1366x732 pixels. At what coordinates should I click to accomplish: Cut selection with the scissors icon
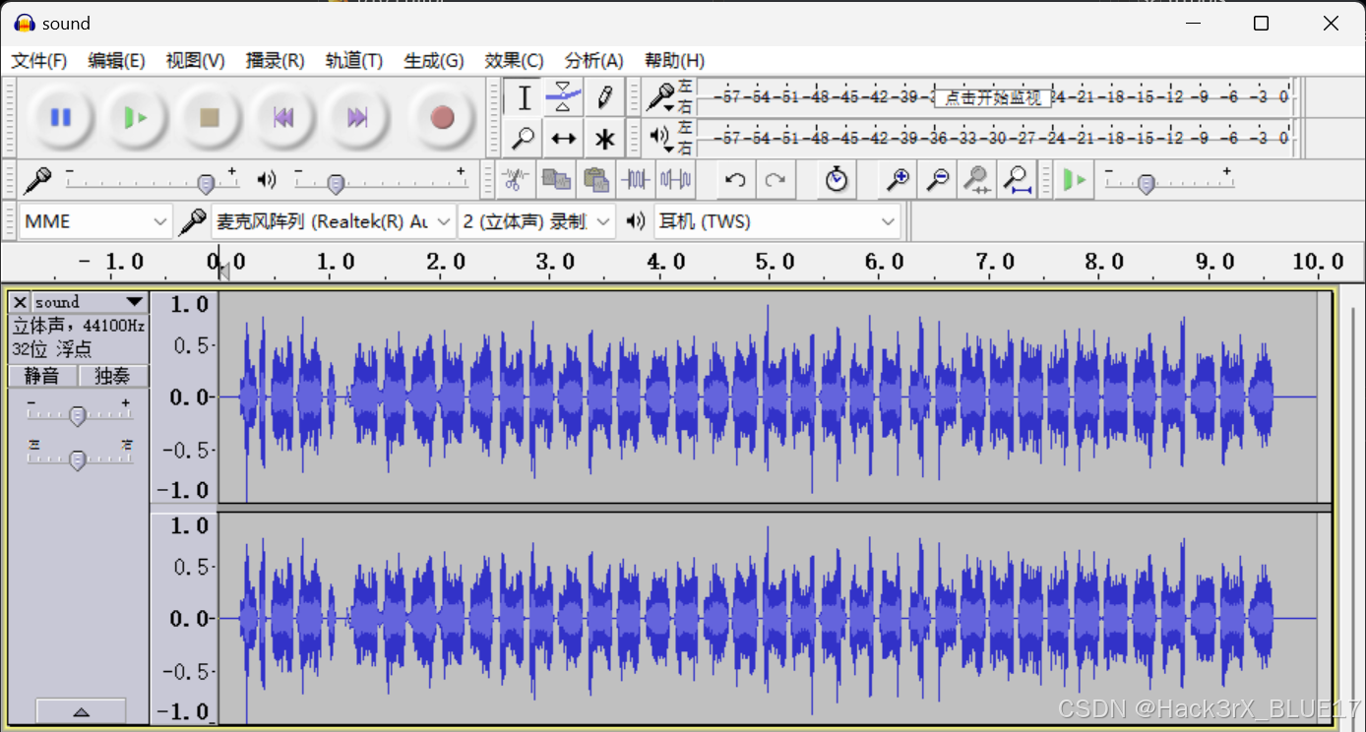coord(515,180)
